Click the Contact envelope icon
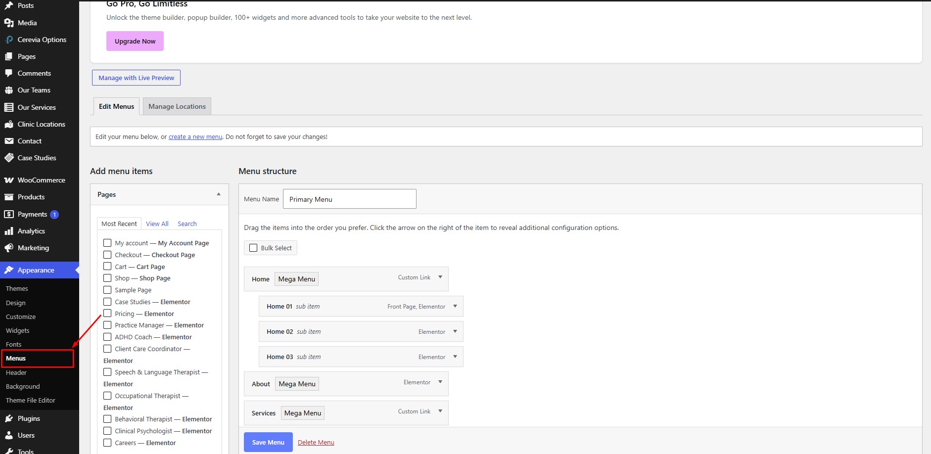 click(x=9, y=141)
